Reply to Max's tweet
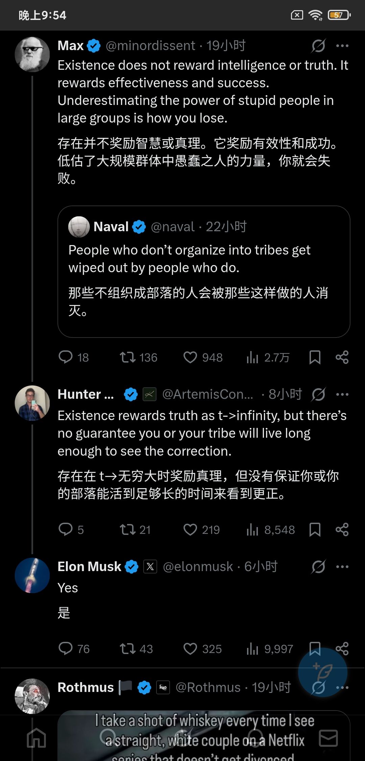This screenshot has width=365, height=761. click(66, 357)
